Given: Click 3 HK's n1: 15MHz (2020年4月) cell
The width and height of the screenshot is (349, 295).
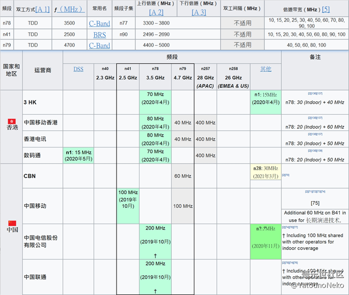Looking at the screenshot, I should [x=266, y=102].
